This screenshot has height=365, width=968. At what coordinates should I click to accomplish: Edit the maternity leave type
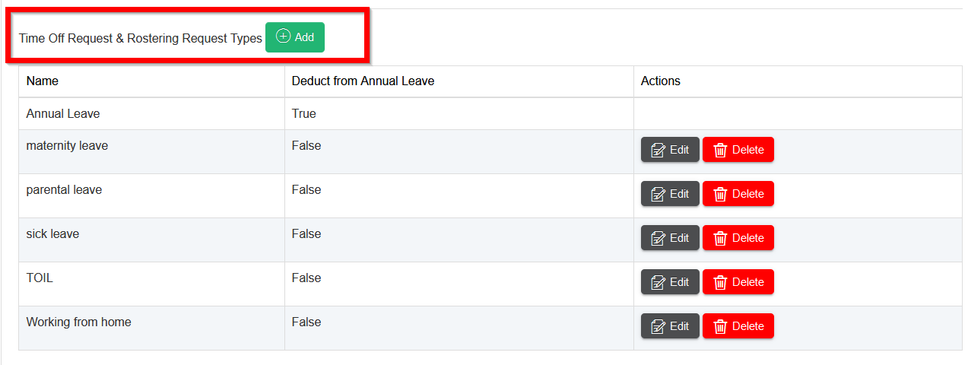(x=670, y=150)
